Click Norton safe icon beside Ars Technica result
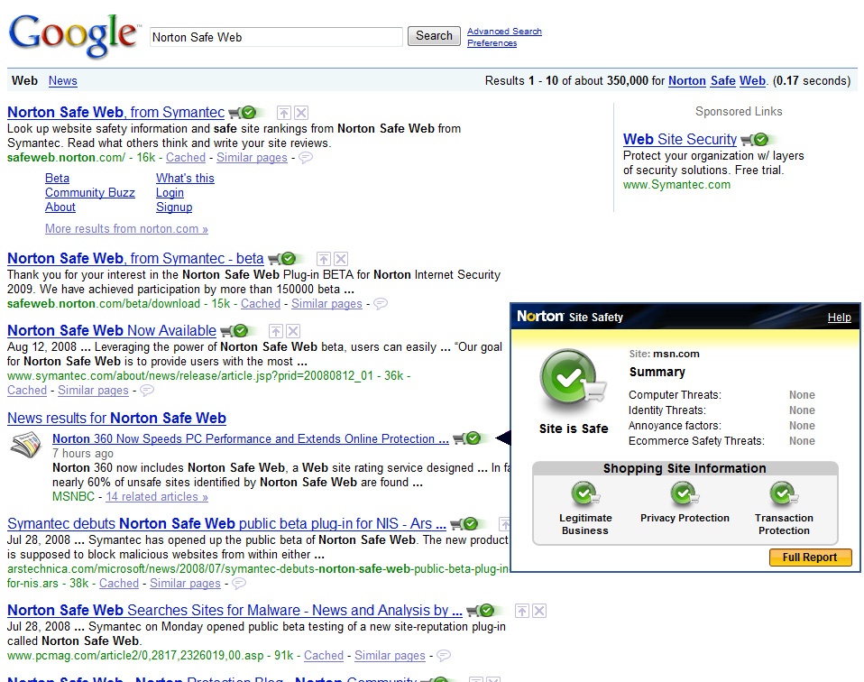The width and height of the screenshot is (864, 682). tap(464, 524)
